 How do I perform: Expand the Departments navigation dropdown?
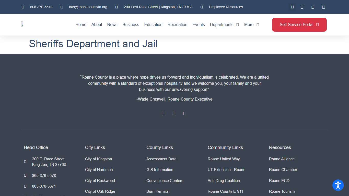(x=224, y=24)
